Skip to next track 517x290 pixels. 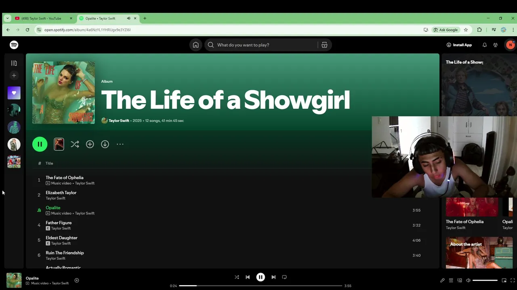click(273, 277)
